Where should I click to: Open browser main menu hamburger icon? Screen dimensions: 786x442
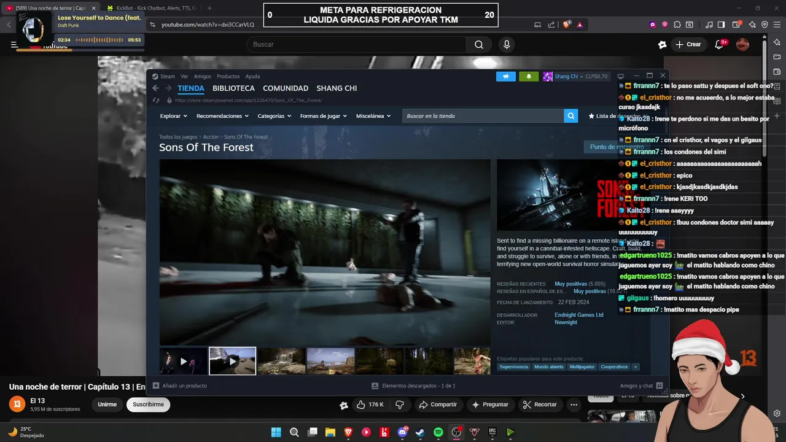(776, 25)
